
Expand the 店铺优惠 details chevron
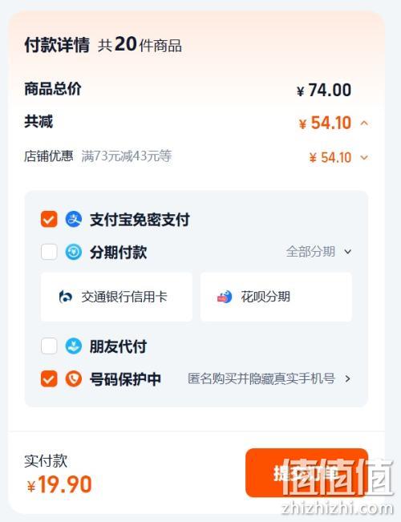364,157
